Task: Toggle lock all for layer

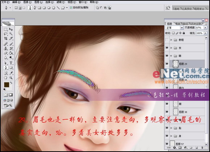Action: tap(184, 33)
